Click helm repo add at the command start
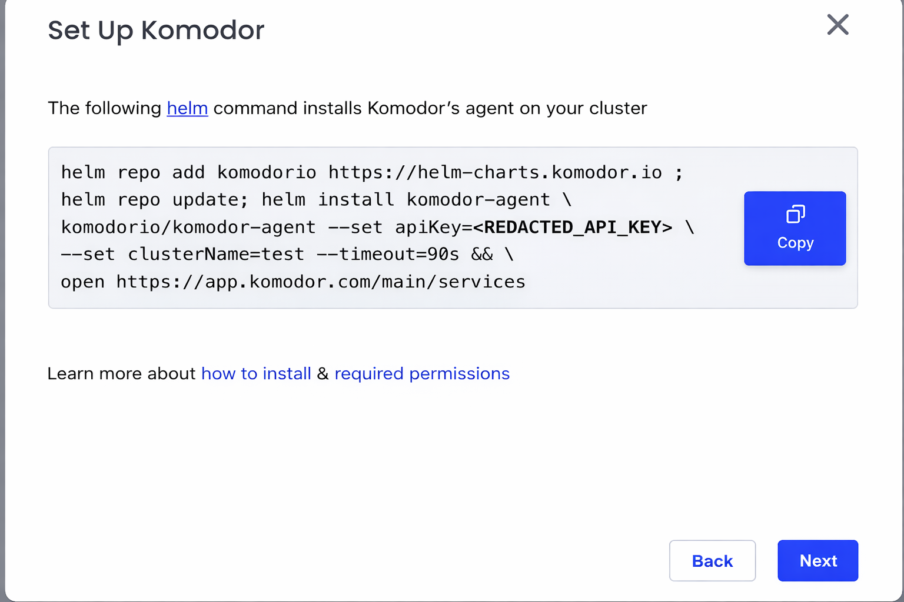The width and height of the screenshot is (904, 602). [132, 173]
